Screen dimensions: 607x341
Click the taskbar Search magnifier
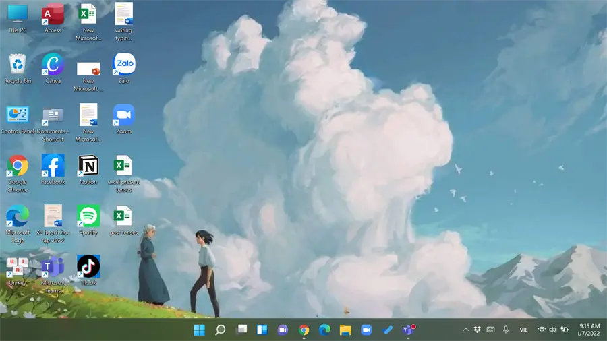click(221, 330)
